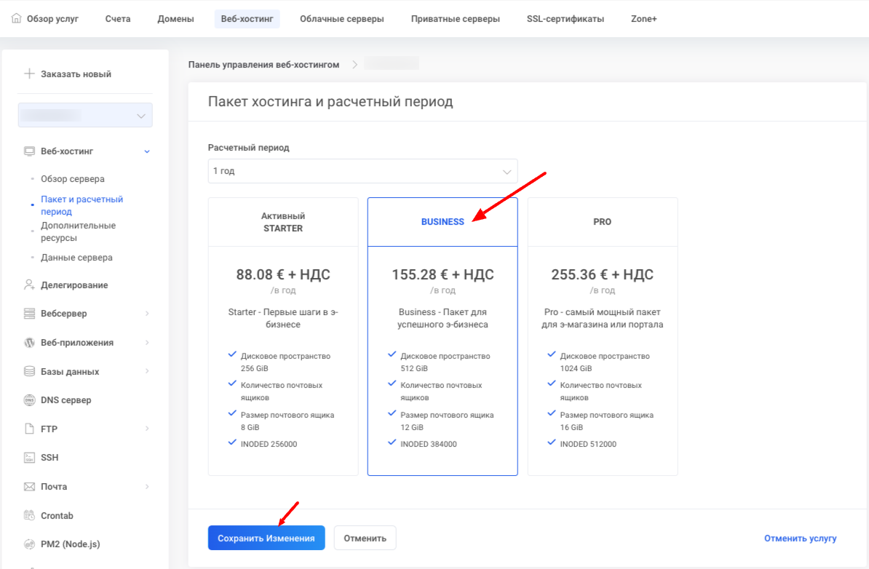Expand the FTP submenu chevron
Image resolution: width=869 pixels, height=569 pixels.
coord(147,429)
